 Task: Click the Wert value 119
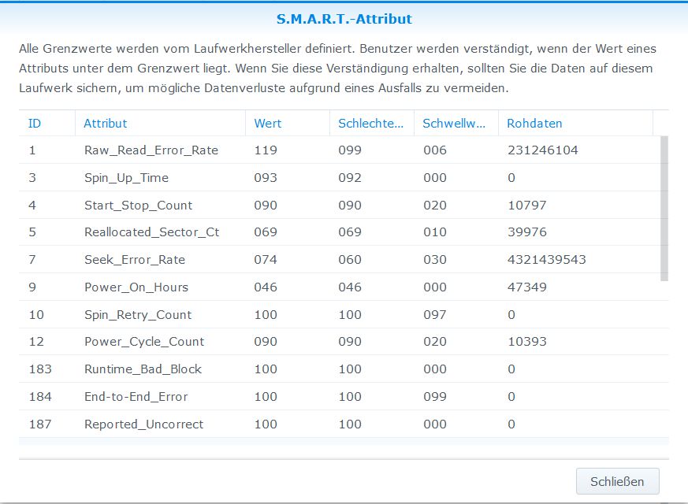tap(266, 150)
